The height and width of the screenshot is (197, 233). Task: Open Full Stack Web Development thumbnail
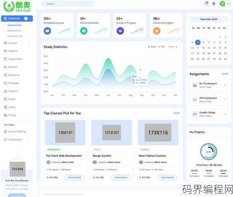(x=65, y=133)
